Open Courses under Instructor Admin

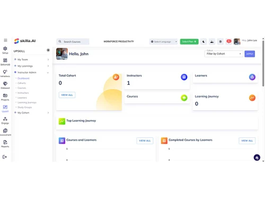click(x=22, y=88)
